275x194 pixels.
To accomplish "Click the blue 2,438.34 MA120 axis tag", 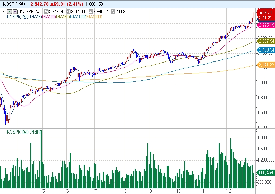I will click(x=266, y=50).
